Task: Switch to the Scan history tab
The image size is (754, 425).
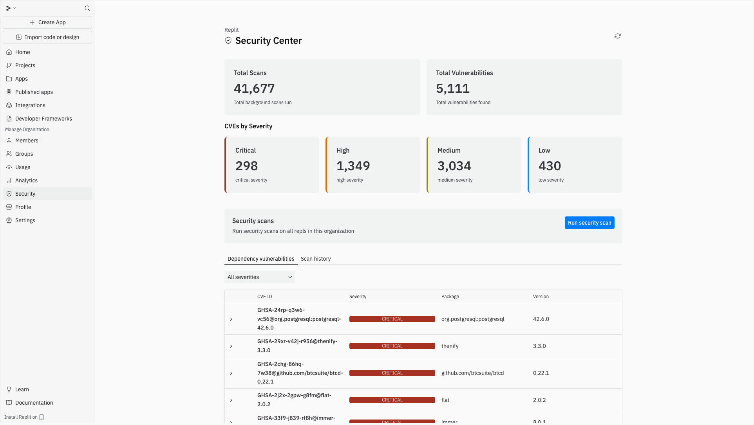Action: [x=316, y=259]
